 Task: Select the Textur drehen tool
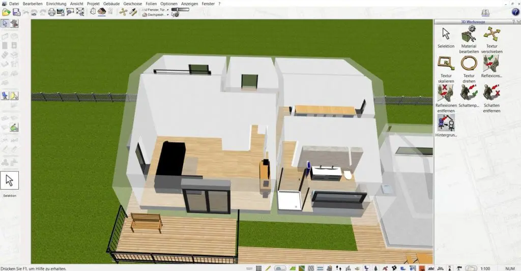(469, 69)
